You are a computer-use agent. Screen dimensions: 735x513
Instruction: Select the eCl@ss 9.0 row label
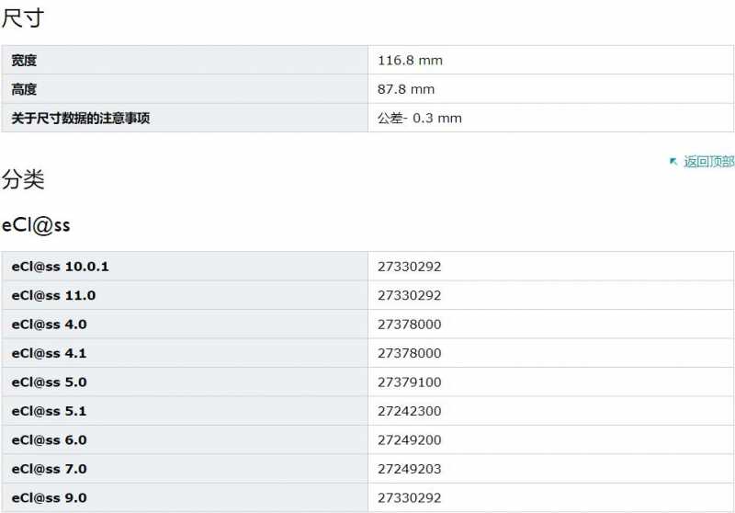50,498
